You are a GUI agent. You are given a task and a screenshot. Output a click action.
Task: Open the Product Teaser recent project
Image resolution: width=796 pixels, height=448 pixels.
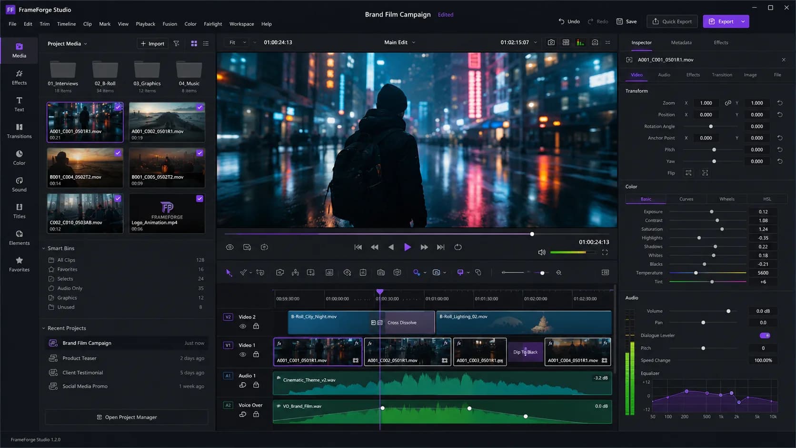point(127,358)
